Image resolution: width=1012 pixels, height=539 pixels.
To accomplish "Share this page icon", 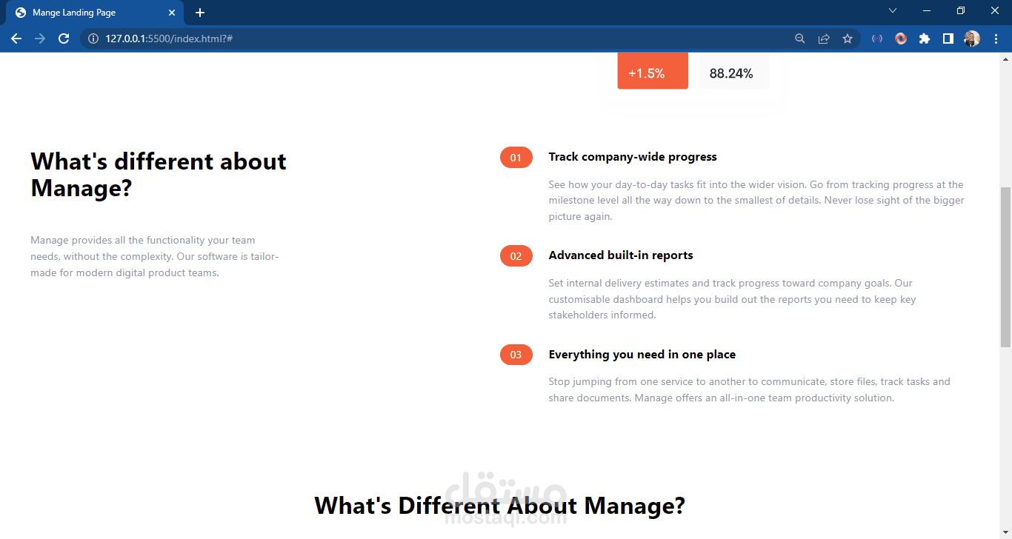I will pyautogui.click(x=824, y=38).
